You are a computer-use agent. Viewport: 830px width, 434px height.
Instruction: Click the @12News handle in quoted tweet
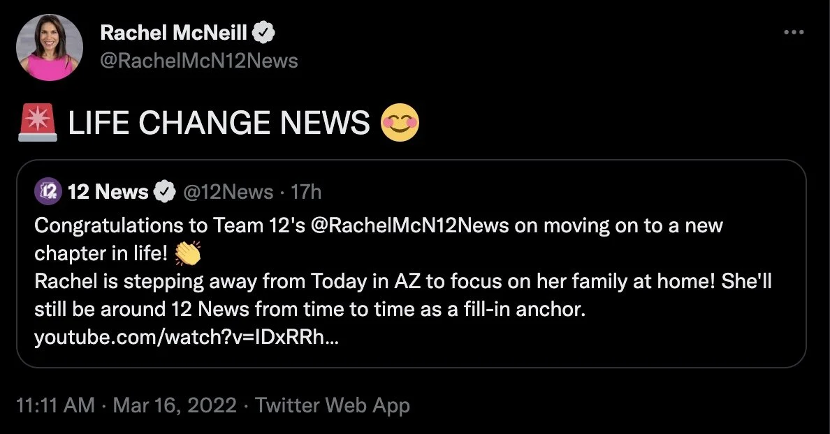(228, 191)
